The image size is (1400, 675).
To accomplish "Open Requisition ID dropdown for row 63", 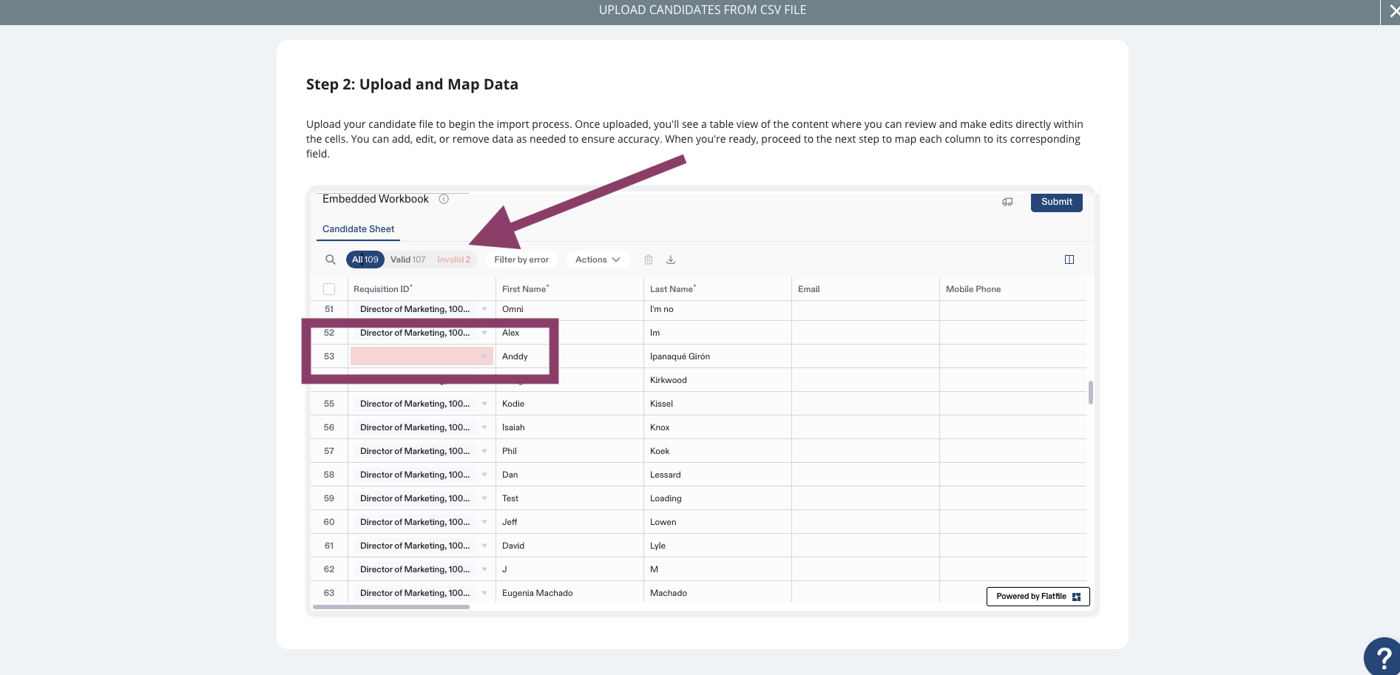I will pyautogui.click(x=484, y=593).
